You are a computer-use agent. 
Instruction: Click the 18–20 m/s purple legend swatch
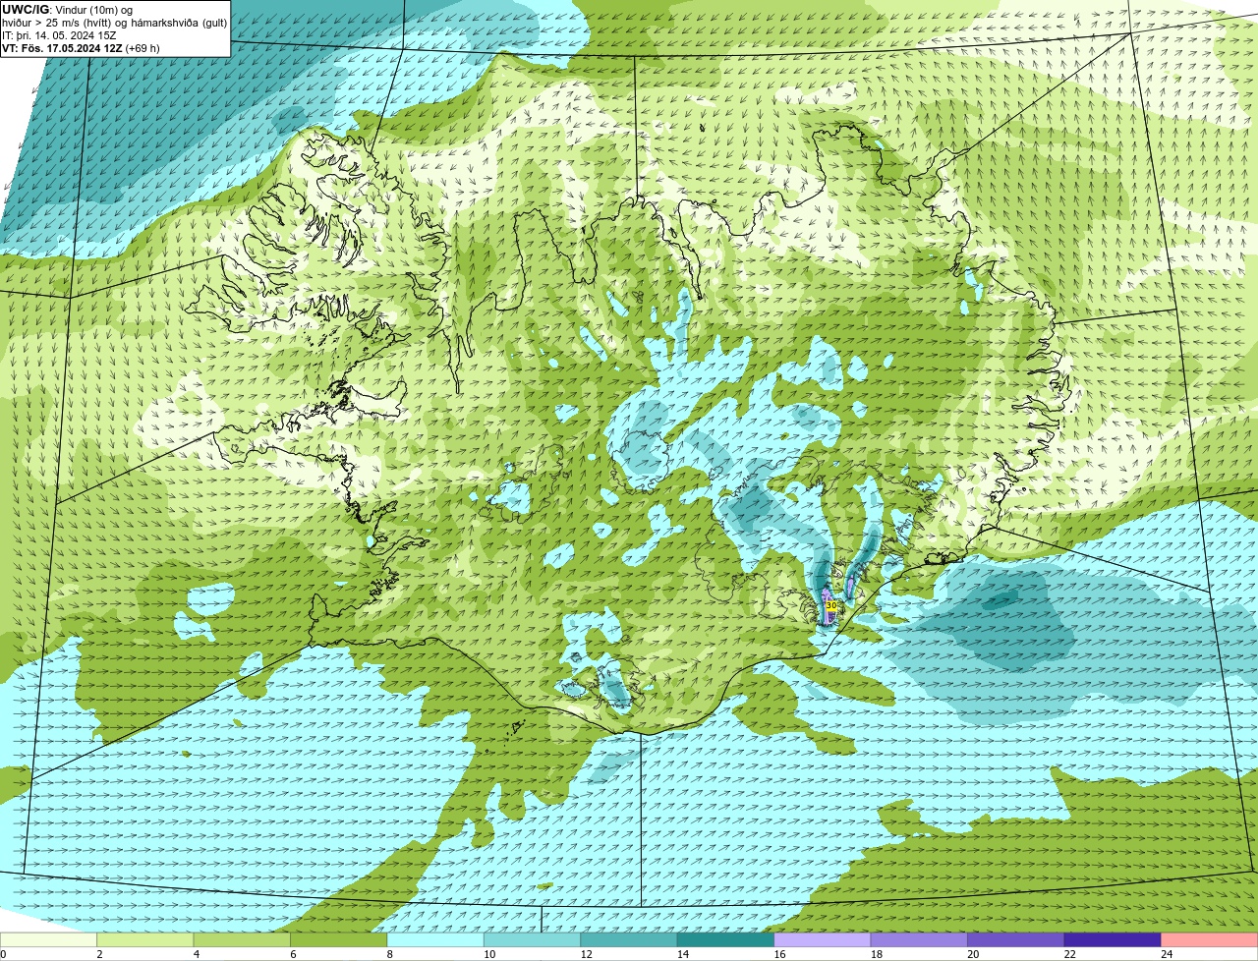919,940
